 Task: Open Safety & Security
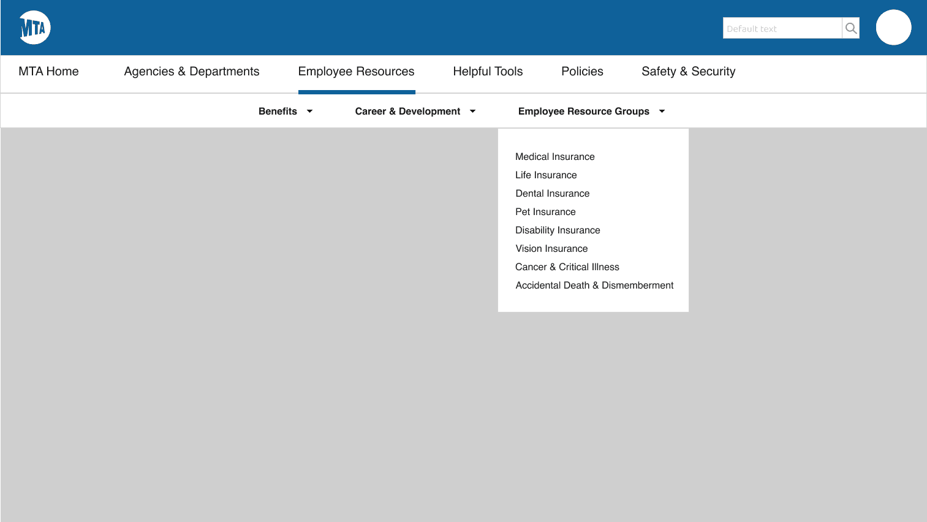[x=688, y=71]
